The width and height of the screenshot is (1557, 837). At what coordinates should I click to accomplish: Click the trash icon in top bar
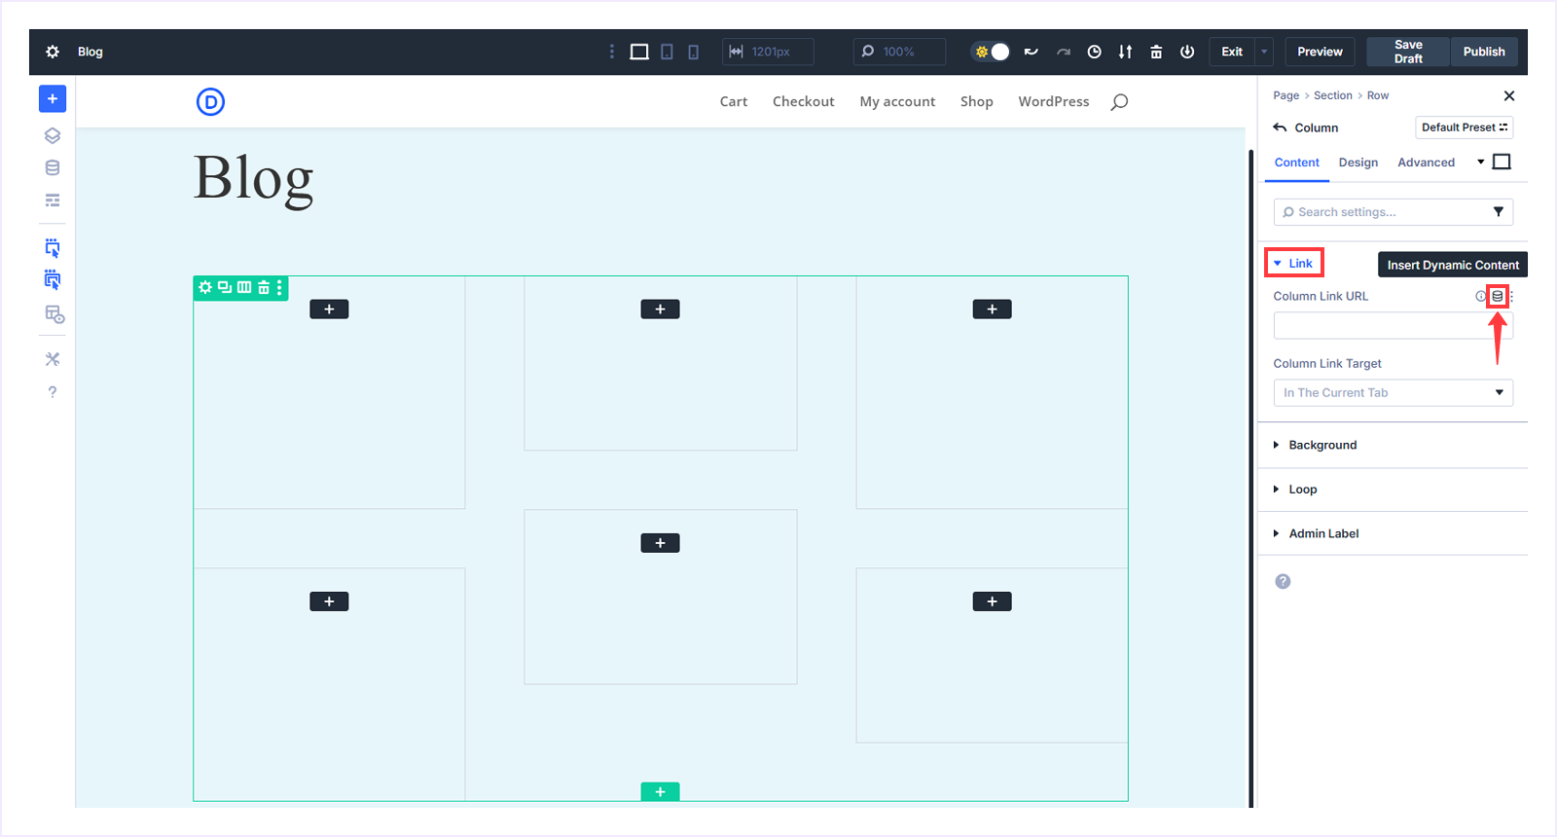[x=1156, y=52]
